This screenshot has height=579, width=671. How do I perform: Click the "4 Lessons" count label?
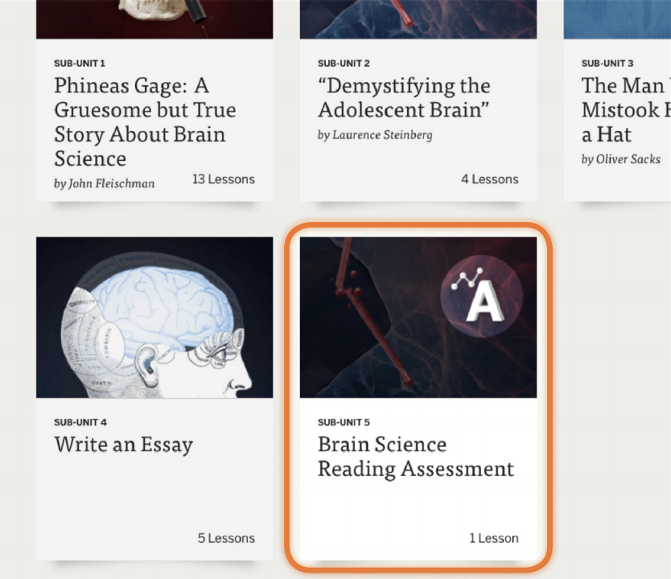(489, 179)
